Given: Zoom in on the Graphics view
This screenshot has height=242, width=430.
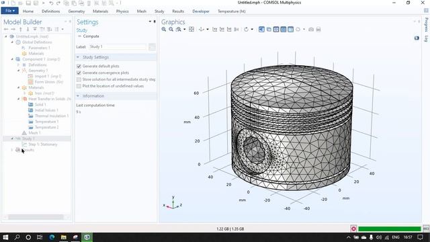Looking at the screenshot, I should click(164, 30).
